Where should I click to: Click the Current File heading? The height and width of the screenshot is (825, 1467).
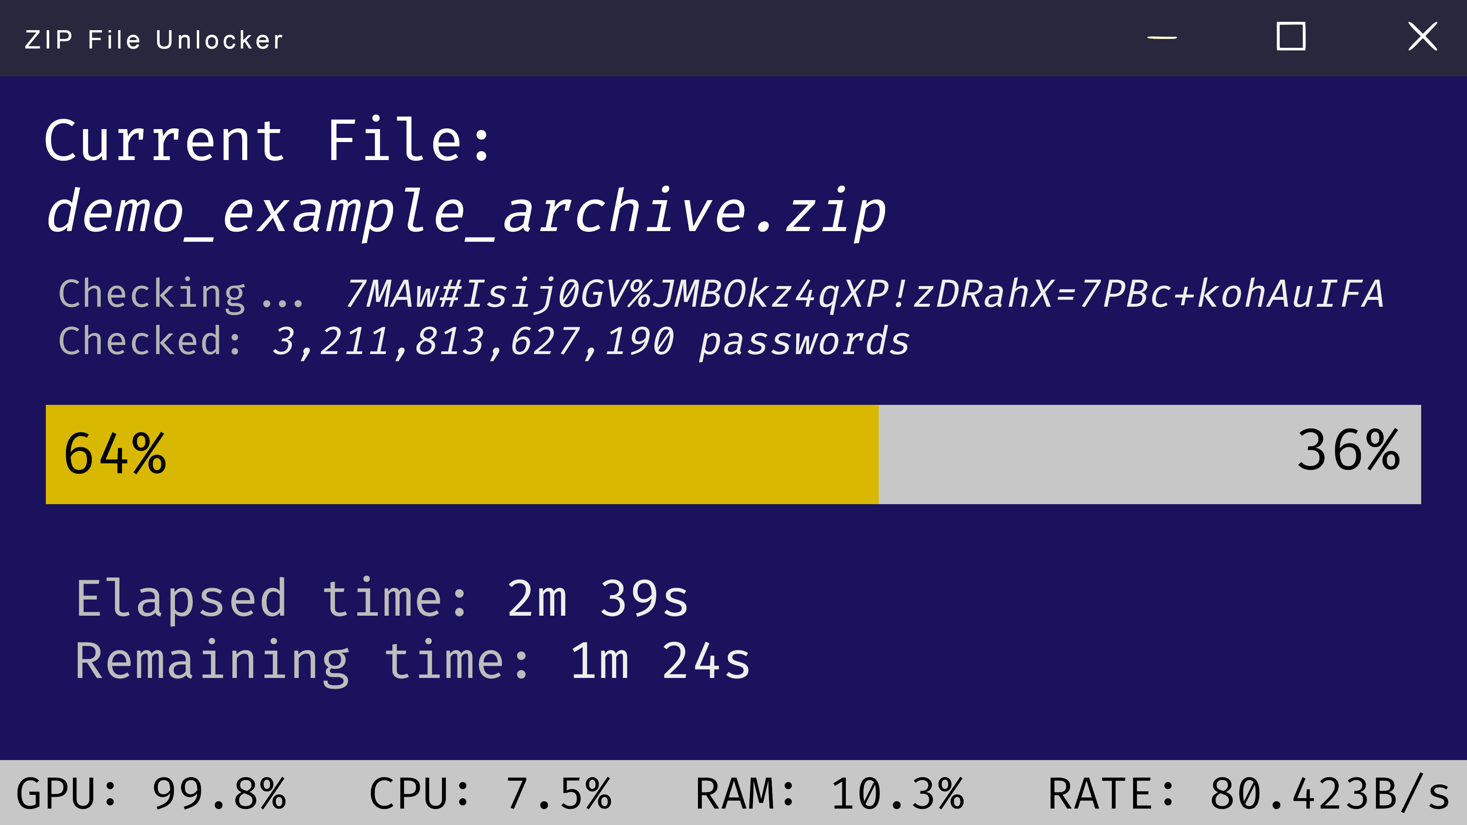pos(268,141)
